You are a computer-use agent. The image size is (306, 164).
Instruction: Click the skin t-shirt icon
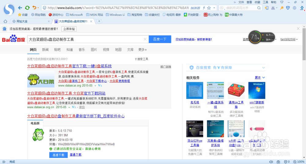(282, 2)
